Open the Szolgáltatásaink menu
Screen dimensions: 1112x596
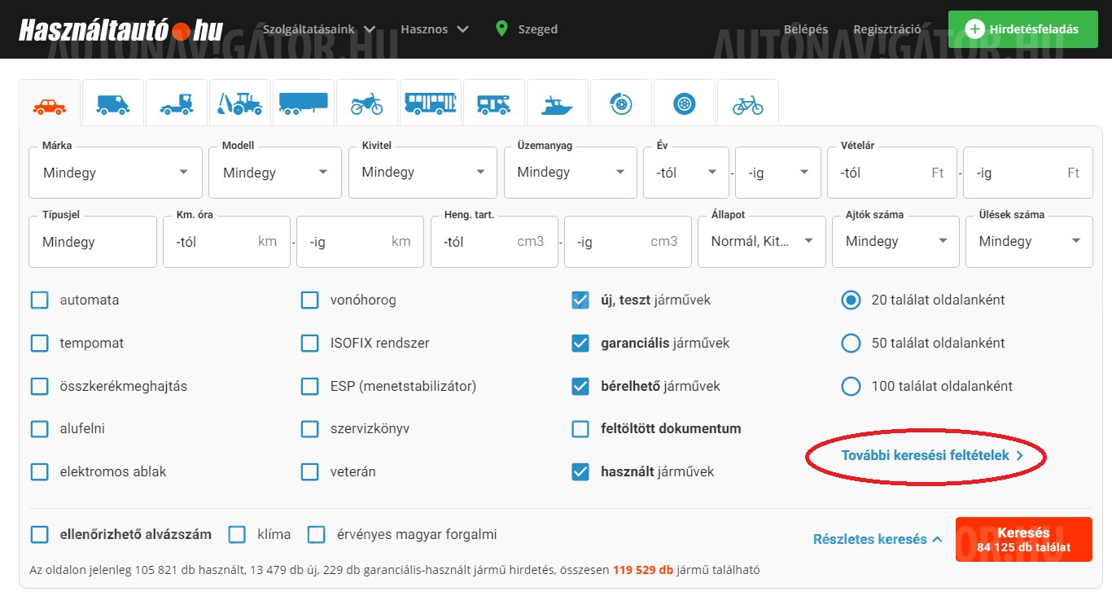[318, 29]
